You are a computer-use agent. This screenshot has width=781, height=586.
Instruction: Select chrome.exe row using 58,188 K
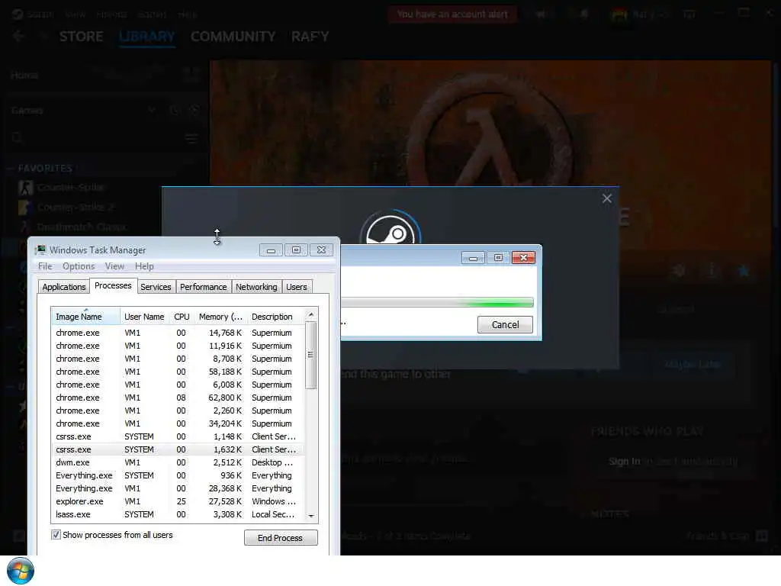(178, 372)
